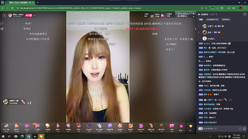Expand the more gifts arrow

coord(181,127)
